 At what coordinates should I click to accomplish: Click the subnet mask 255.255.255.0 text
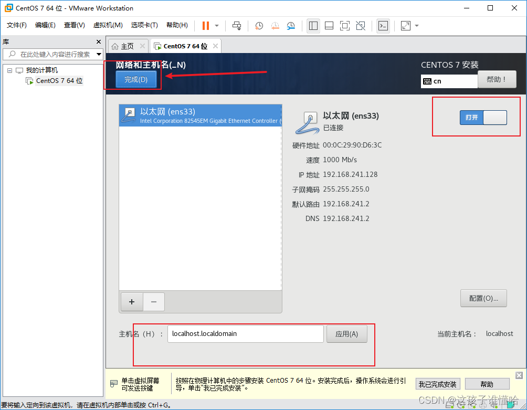(x=346, y=189)
